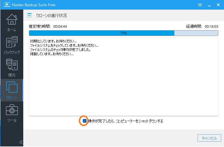Click the clone progress header icon
224x147 pixels.
[29, 15]
